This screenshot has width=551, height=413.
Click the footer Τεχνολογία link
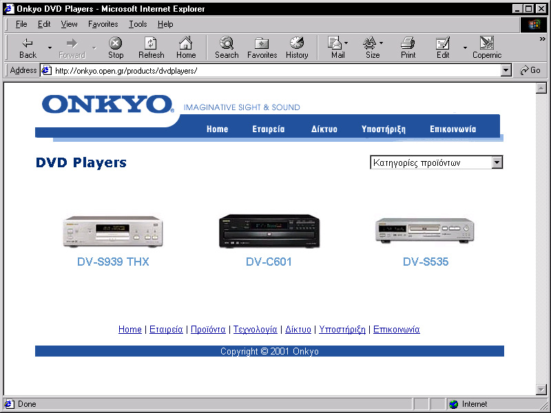pos(256,330)
